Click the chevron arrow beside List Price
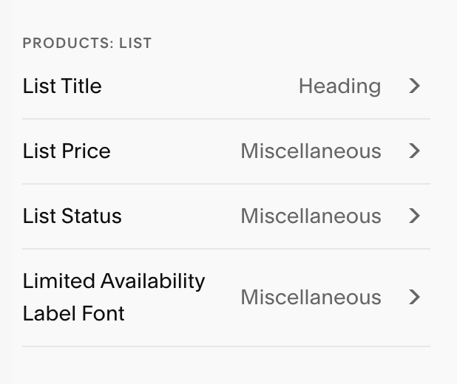This screenshot has height=384, width=457. click(414, 151)
